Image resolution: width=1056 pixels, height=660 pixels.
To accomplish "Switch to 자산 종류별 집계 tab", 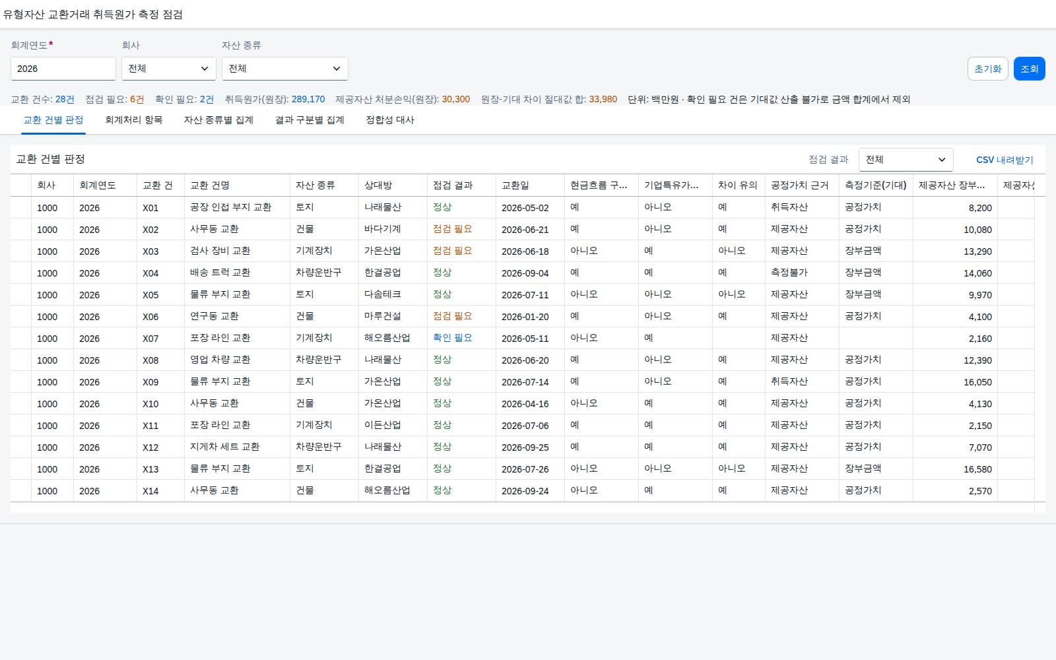I will tap(218, 120).
